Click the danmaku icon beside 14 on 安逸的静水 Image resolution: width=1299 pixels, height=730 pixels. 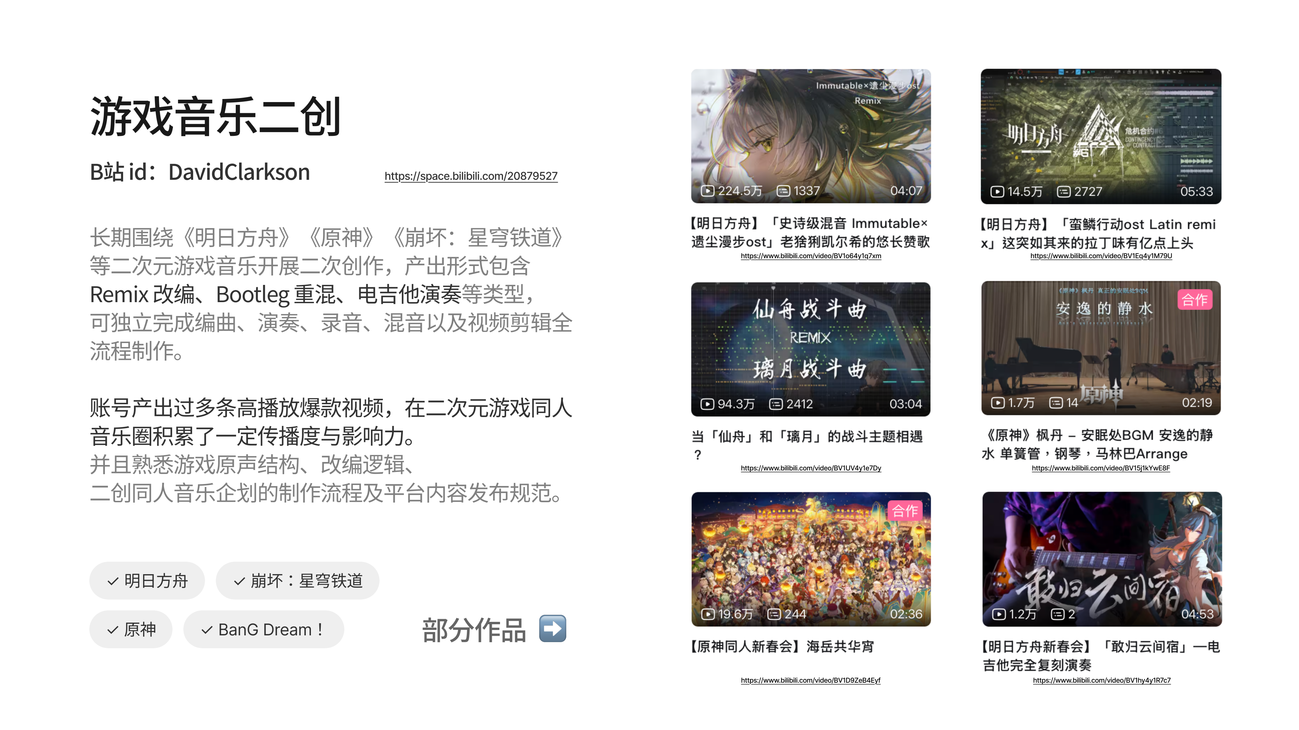click(x=1056, y=403)
